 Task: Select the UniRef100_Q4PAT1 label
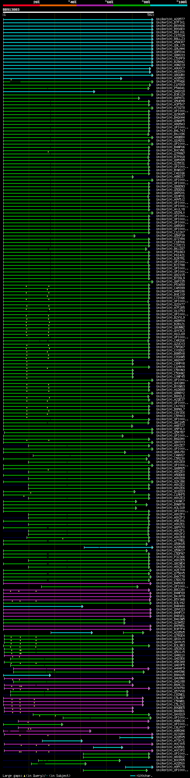click(x=170, y=98)
